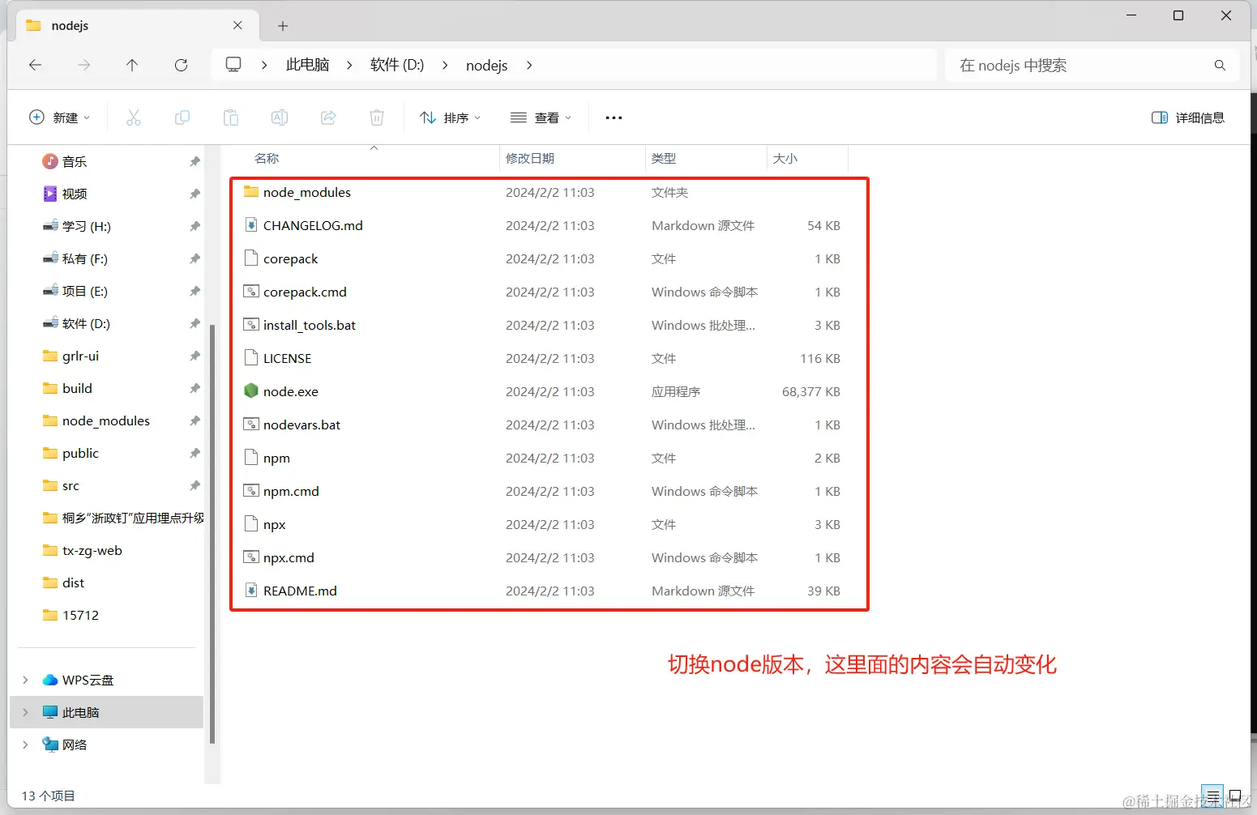
Task: Switch to large thumbnails view icon
Action: pyautogui.click(x=1235, y=796)
